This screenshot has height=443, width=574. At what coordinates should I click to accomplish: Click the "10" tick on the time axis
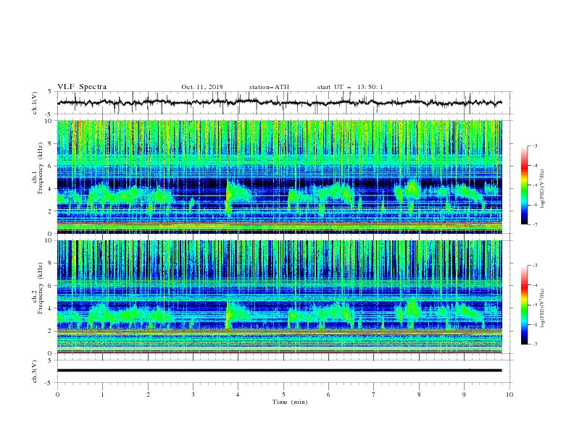pos(509,395)
